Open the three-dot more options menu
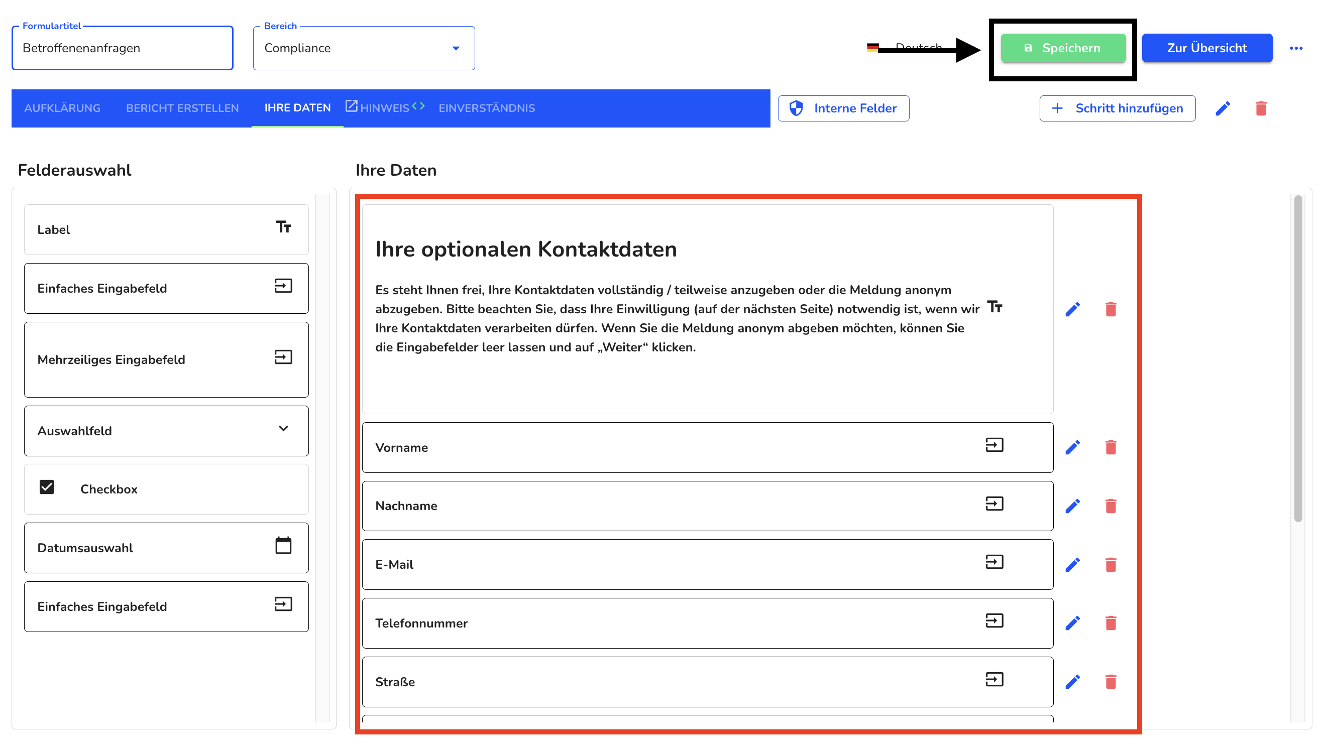Viewport: 1331px width, 749px height. tap(1296, 48)
